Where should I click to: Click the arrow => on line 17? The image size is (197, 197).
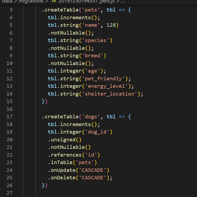tap(122, 117)
